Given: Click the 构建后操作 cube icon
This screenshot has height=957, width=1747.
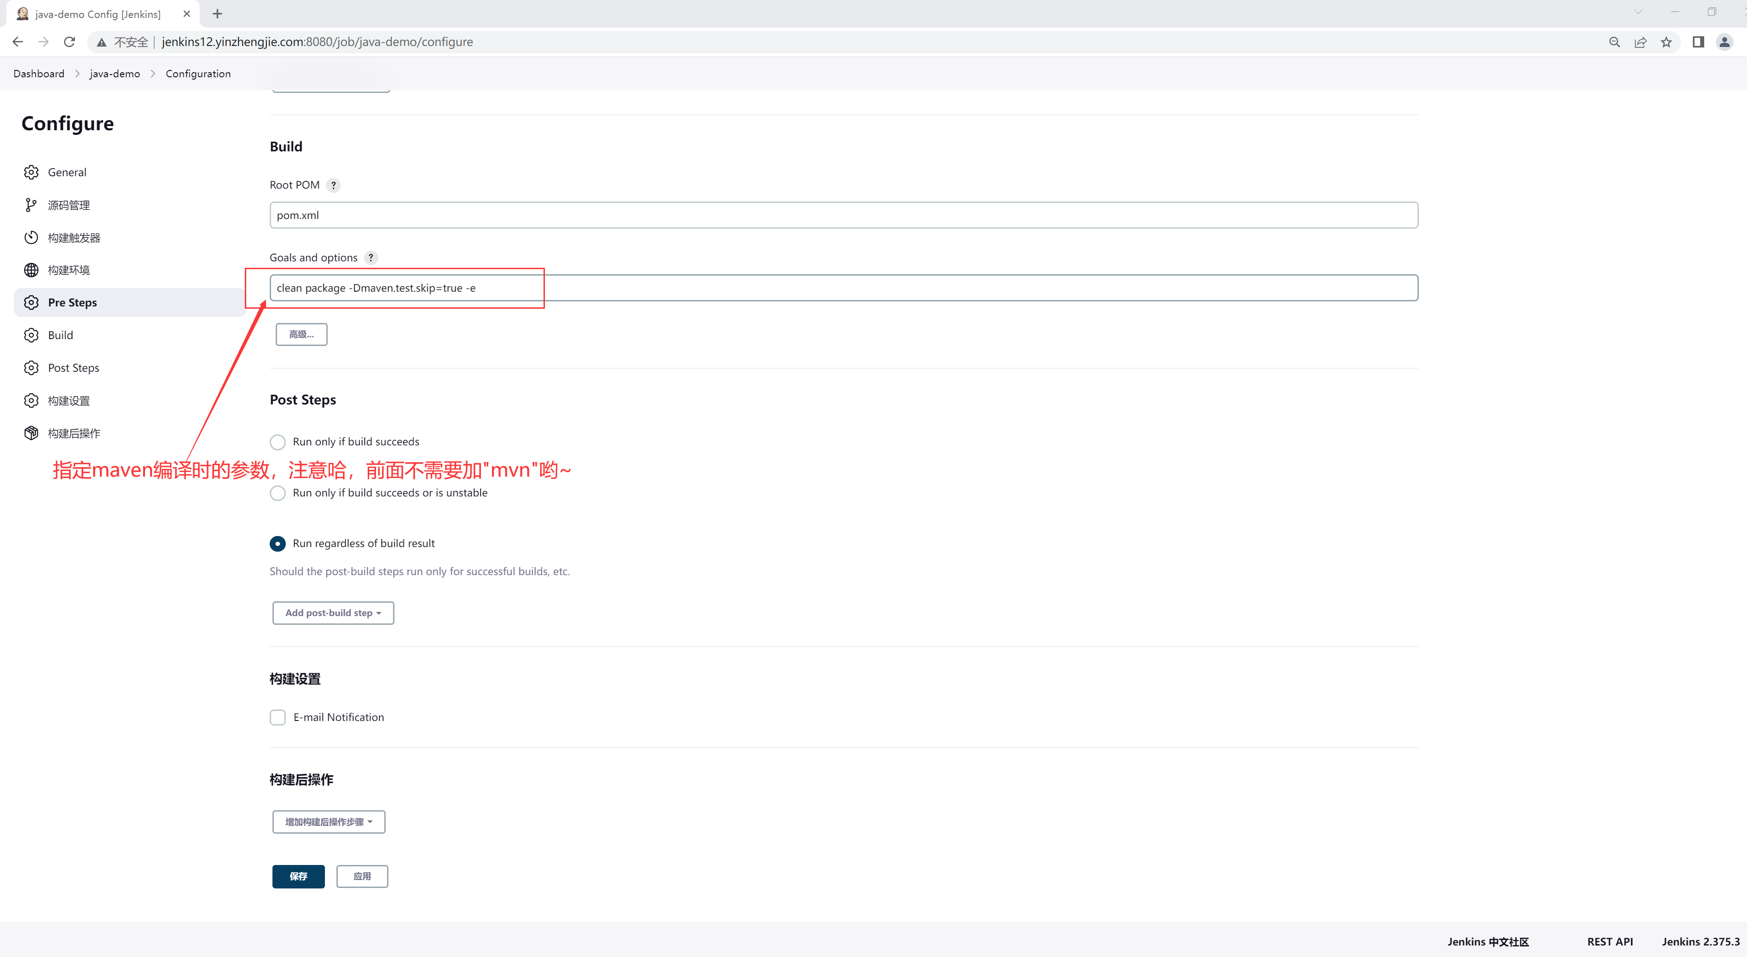Looking at the screenshot, I should tap(31, 433).
